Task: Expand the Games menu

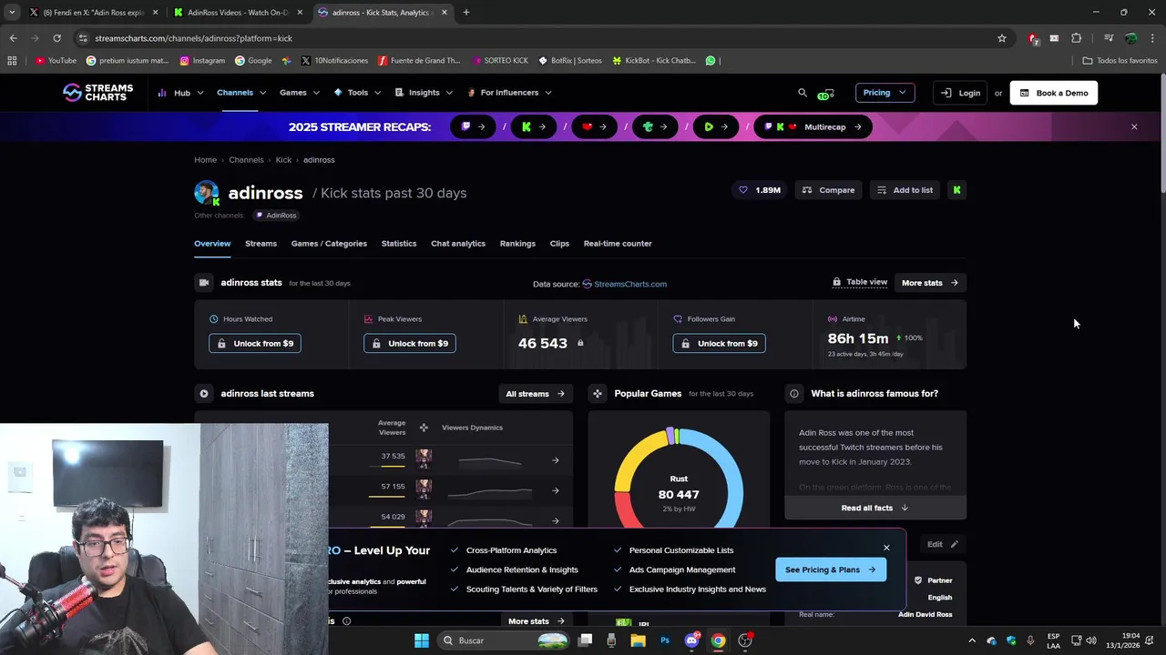Action: pyautogui.click(x=300, y=93)
